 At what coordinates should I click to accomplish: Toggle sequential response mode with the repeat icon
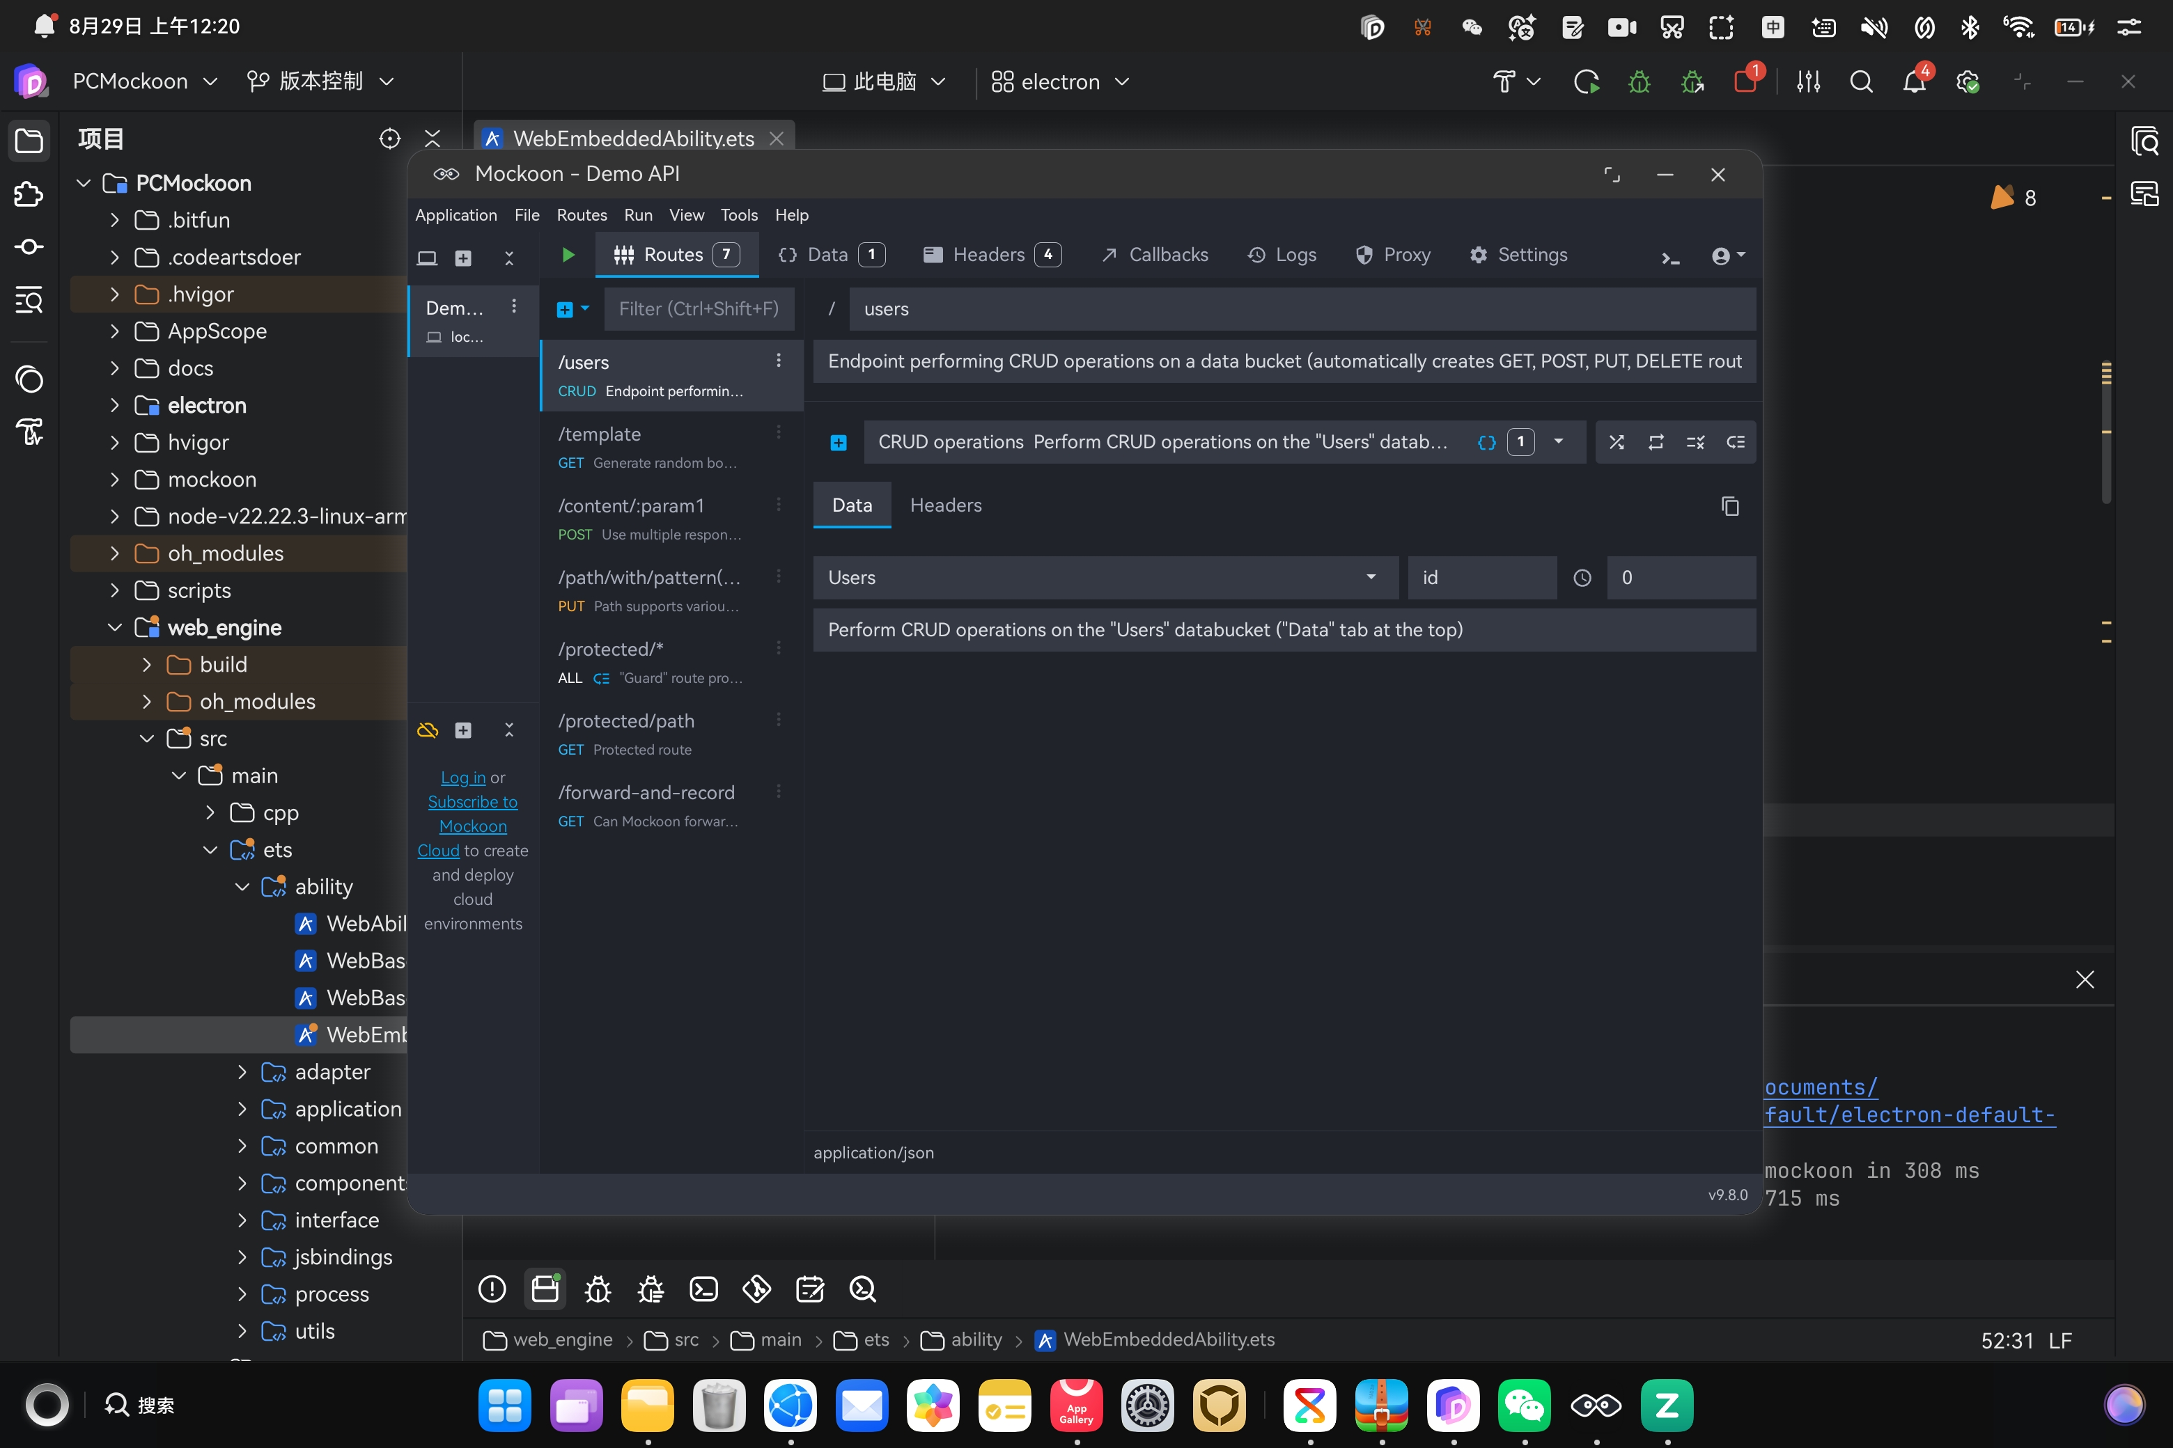click(x=1656, y=442)
